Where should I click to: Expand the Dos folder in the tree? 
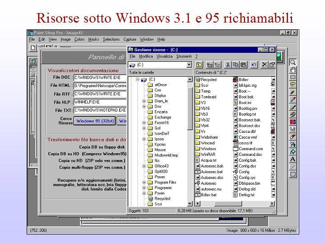144,106
